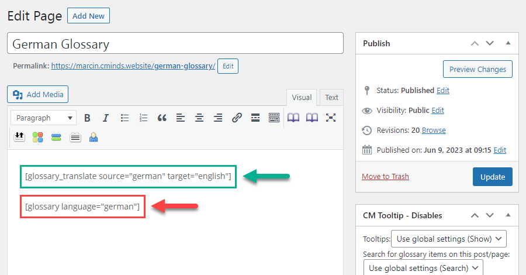Image resolution: width=526 pixels, height=275 pixels.
Task: Apply blockquote formatting
Action: point(162,118)
